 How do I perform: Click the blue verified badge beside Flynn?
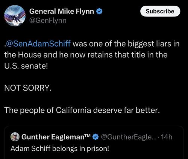(x=99, y=11)
